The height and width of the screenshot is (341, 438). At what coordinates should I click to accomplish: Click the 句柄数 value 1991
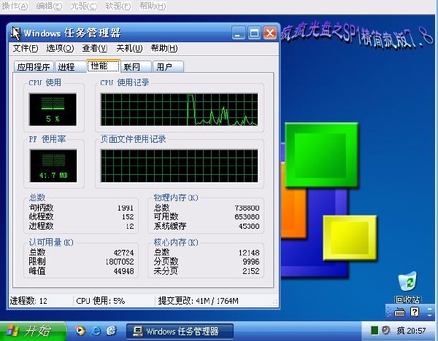(x=126, y=208)
